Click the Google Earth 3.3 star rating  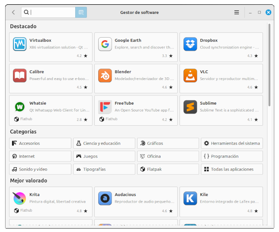pyautogui.click(x=167, y=56)
